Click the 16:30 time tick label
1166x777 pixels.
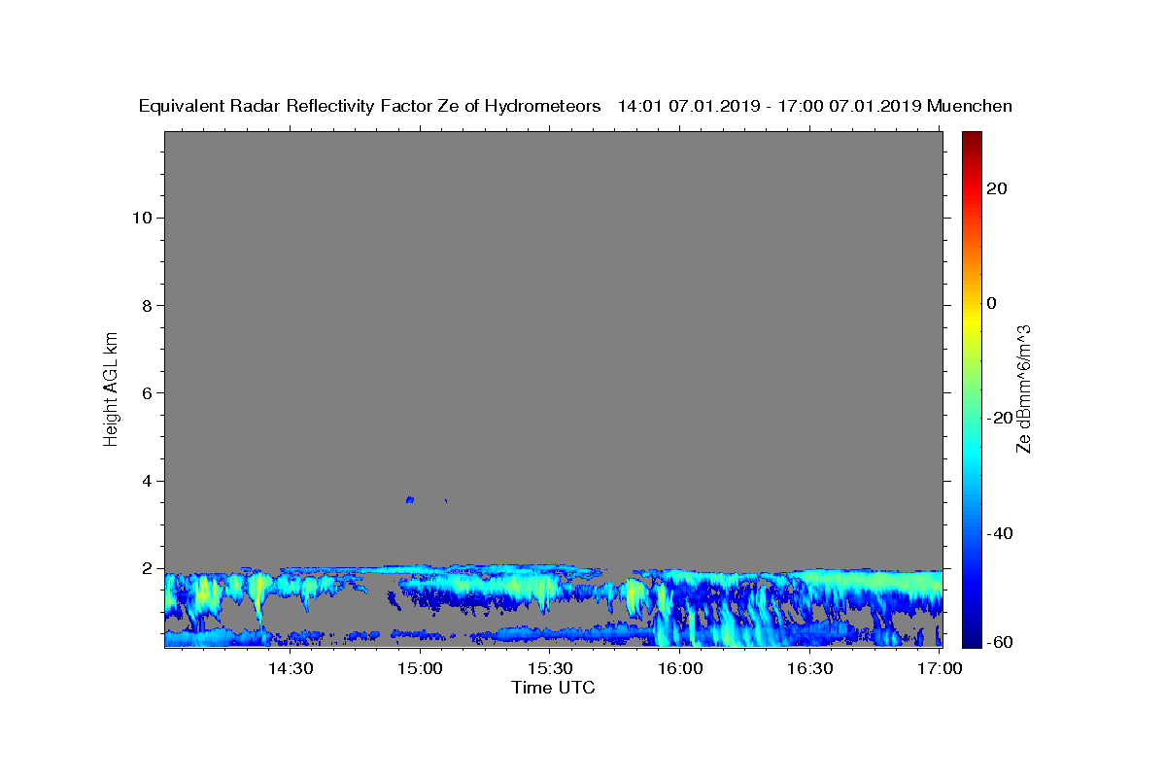[x=809, y=668]
